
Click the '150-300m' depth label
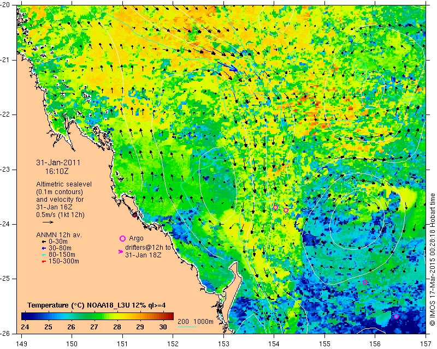coord(64,261)
